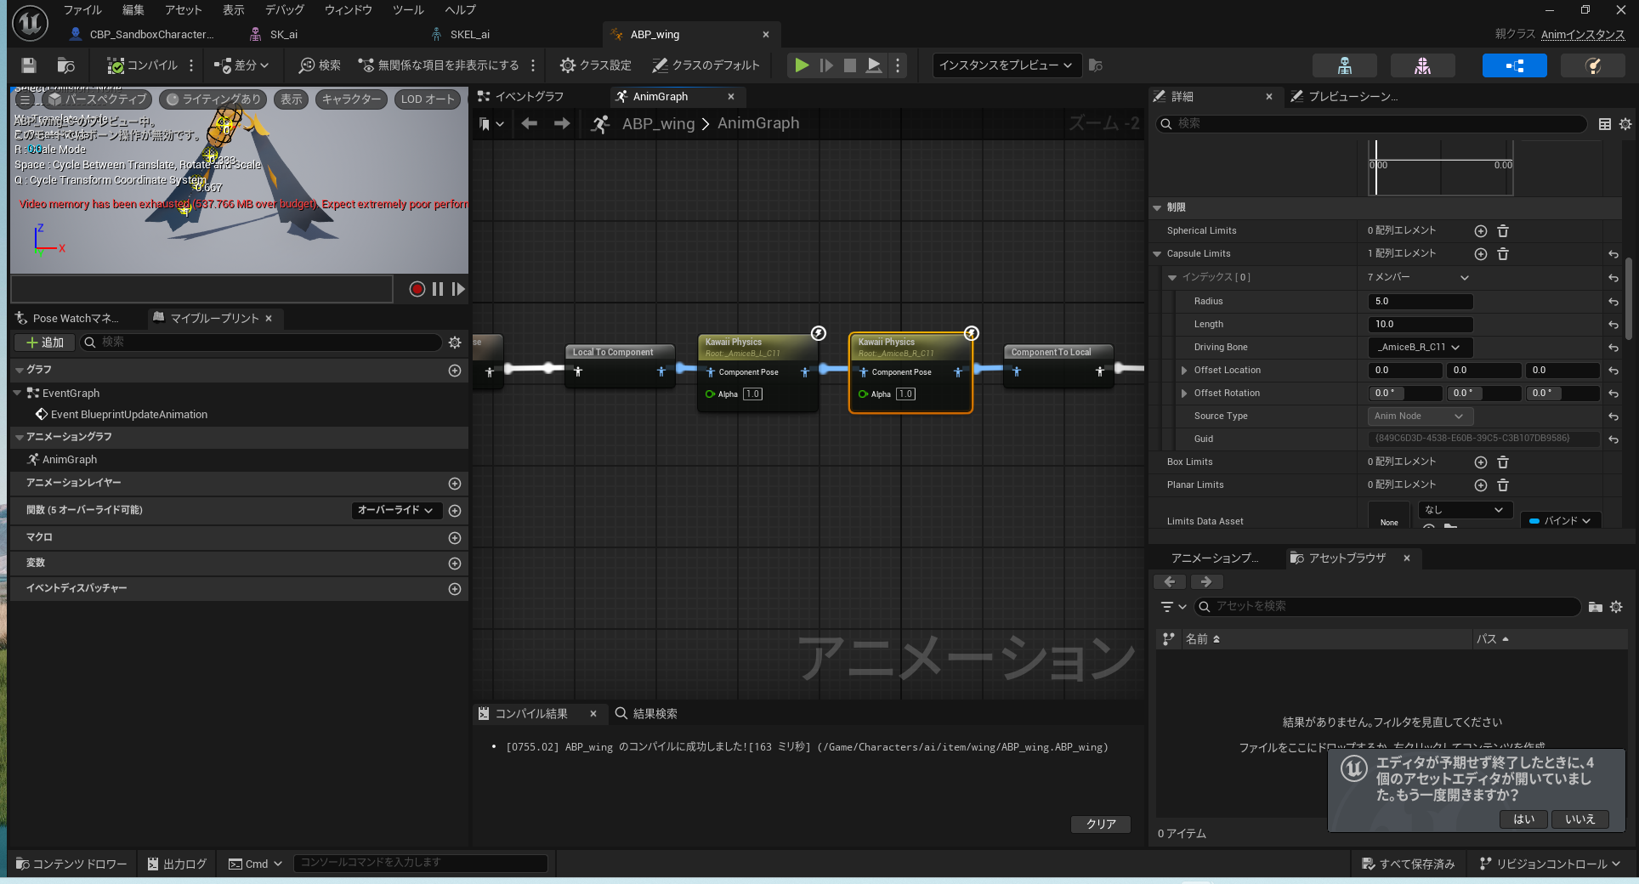Viewport: 1639px width, 884px height.
Task: Toggle the Lighting view mode button
Action: [213, 99]
